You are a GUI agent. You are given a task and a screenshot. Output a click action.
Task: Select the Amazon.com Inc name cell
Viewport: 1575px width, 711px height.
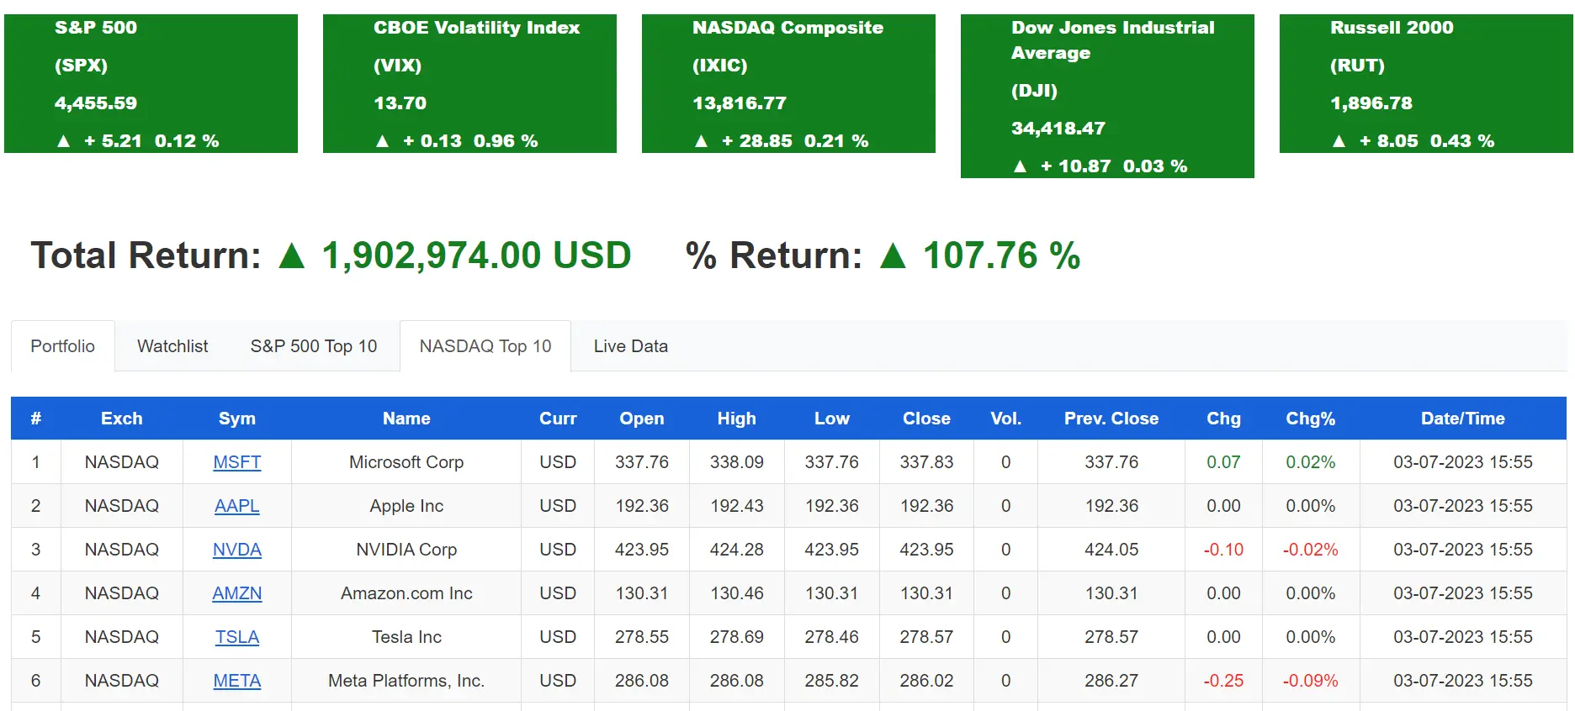tap(406, 593)
